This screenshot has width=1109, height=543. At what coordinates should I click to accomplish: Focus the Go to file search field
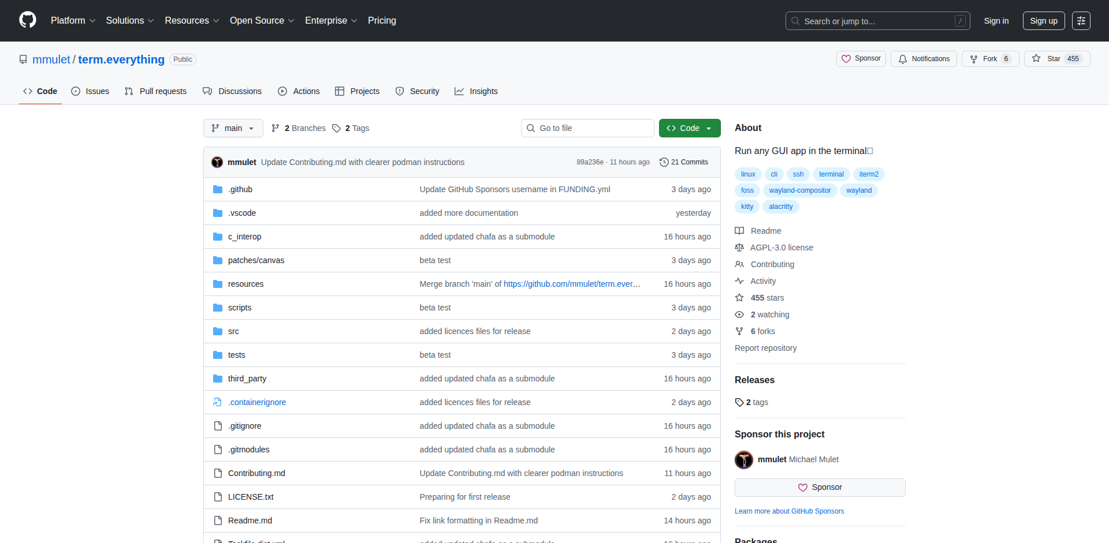tap(587, 128)
